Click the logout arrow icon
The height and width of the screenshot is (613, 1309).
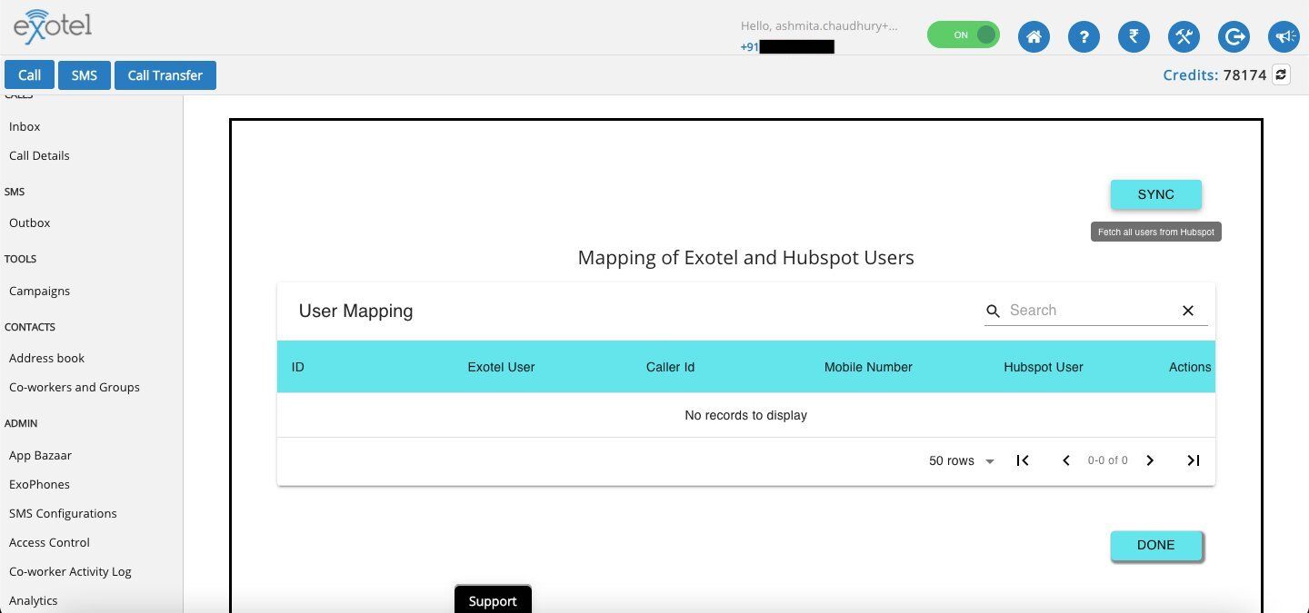click(x=1234, y=36)
